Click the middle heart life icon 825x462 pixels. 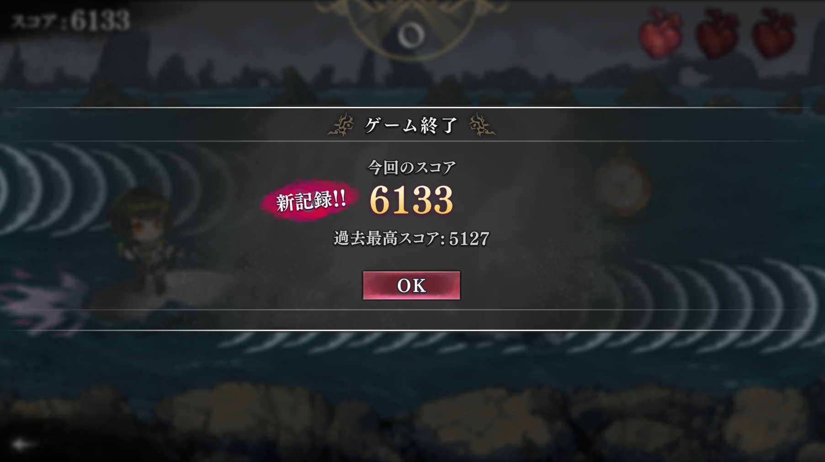point(718,33)
